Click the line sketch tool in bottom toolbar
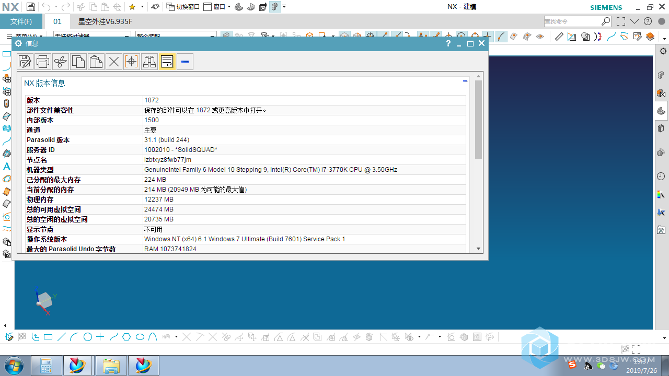This screenshot has height=376, width=669. click(62, 337)
